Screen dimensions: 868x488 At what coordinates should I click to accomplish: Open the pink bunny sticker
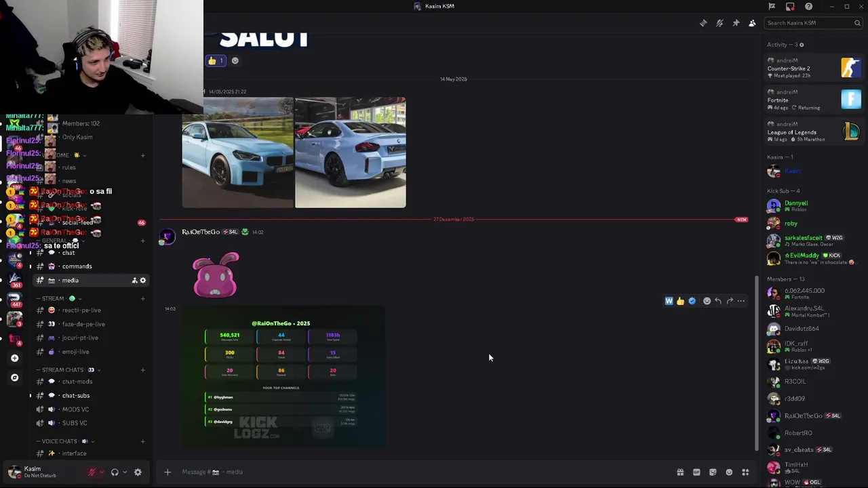click(x=216, y=274)
